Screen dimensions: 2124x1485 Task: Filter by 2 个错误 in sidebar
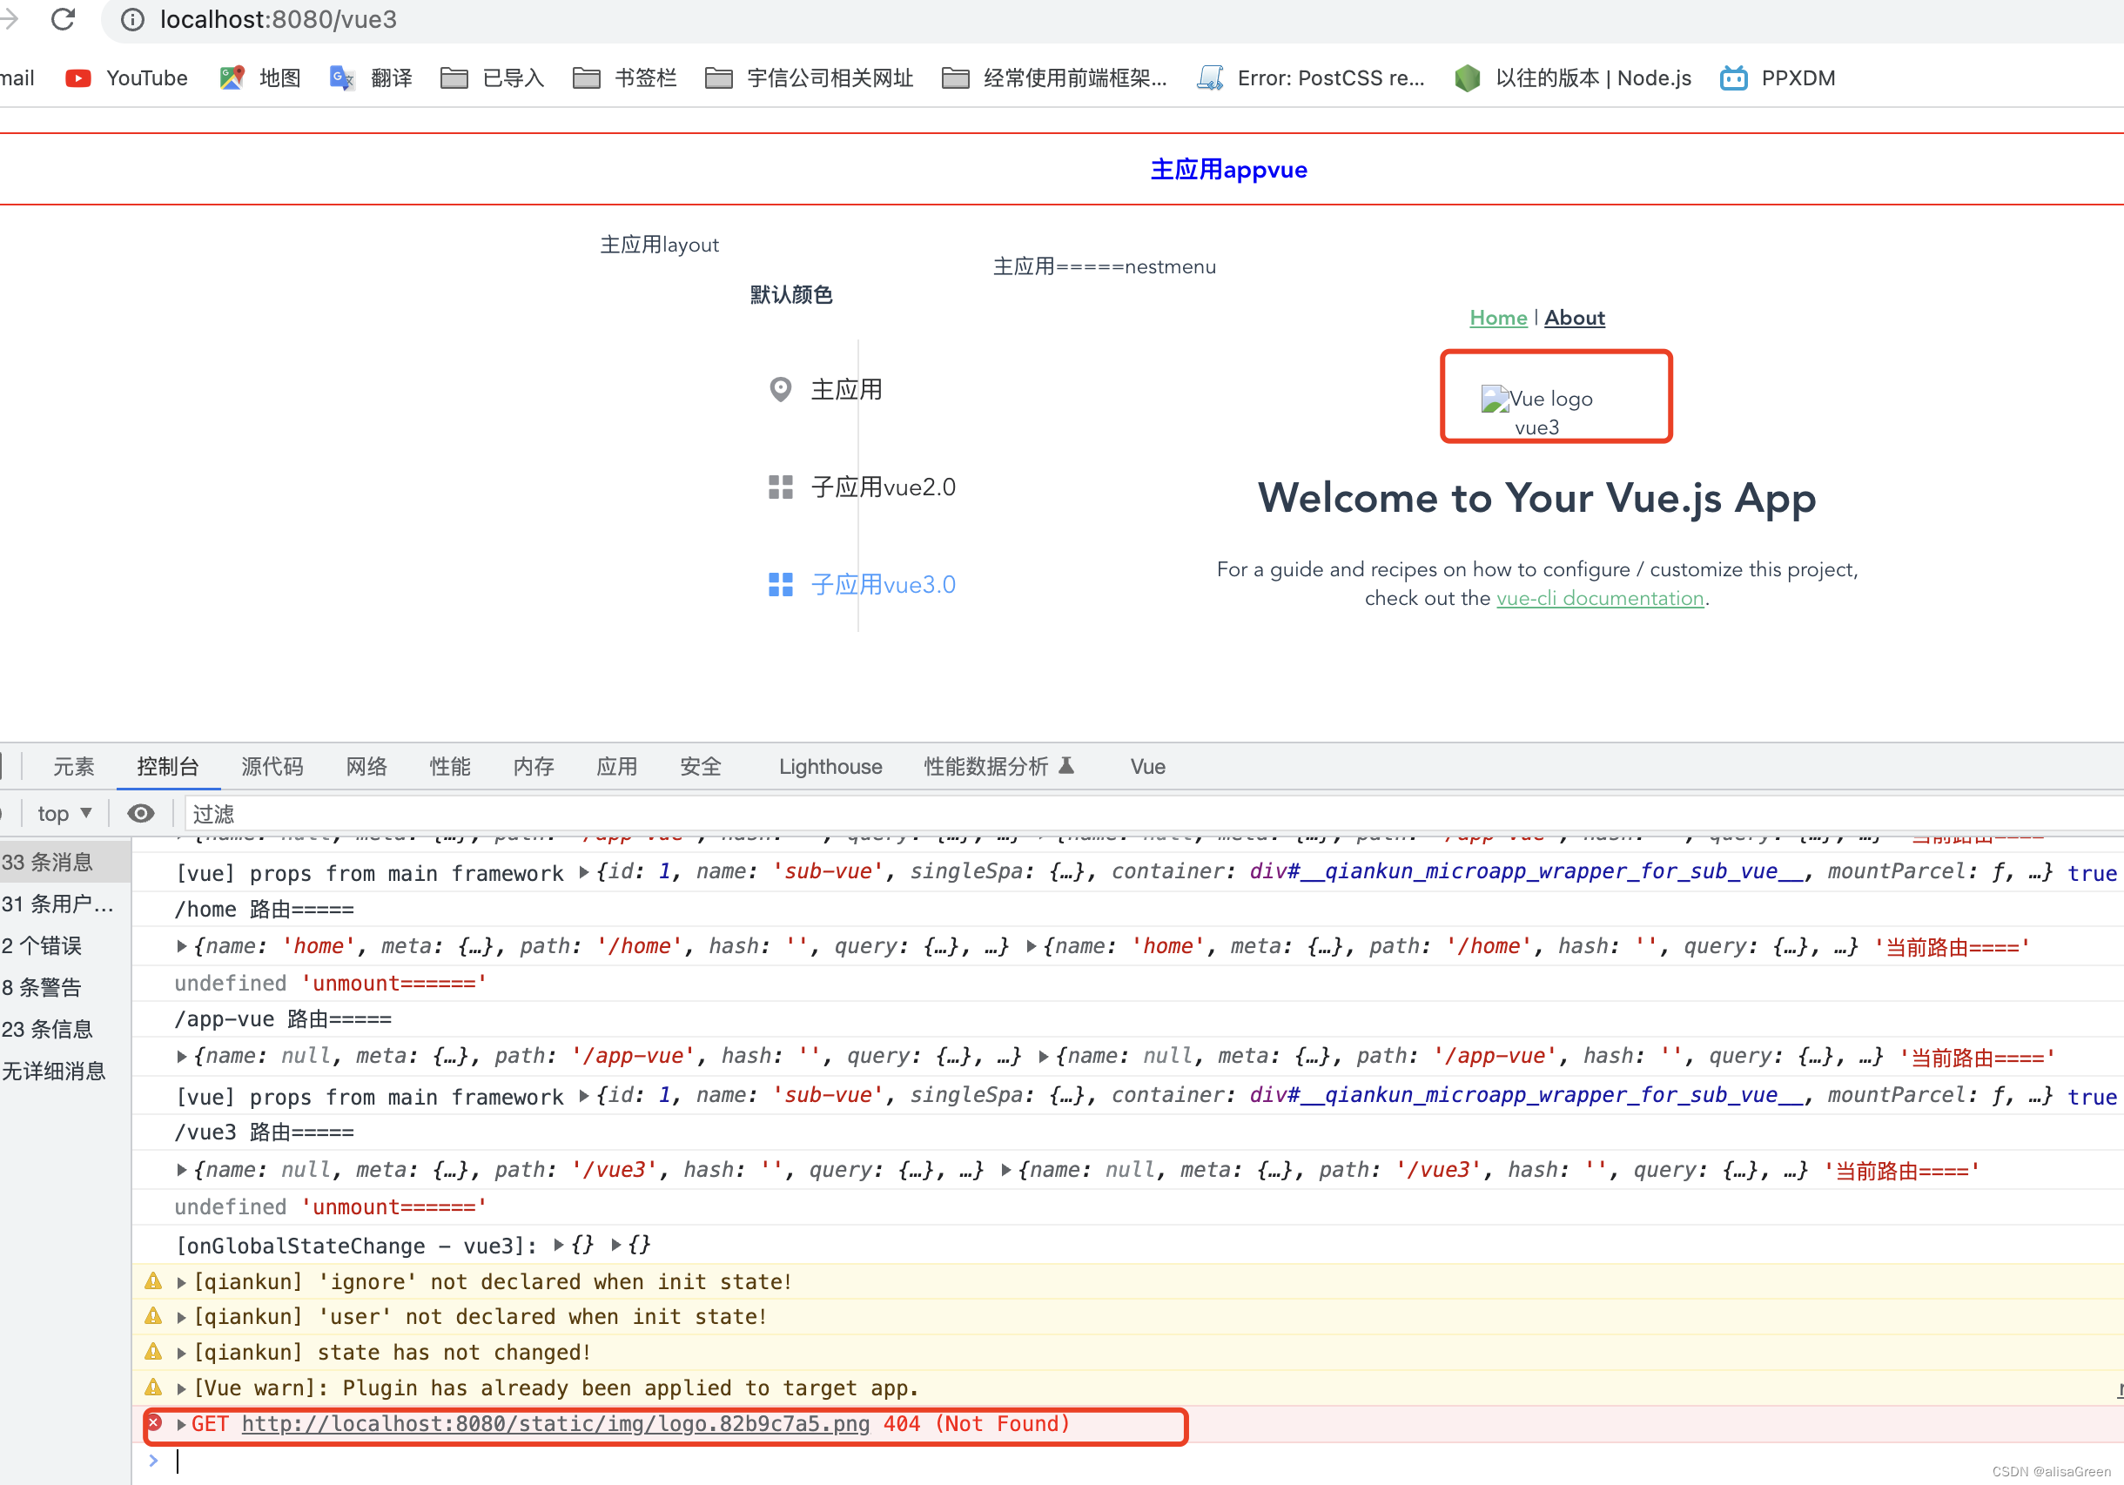pyautogui.click(x=65, y=945)
